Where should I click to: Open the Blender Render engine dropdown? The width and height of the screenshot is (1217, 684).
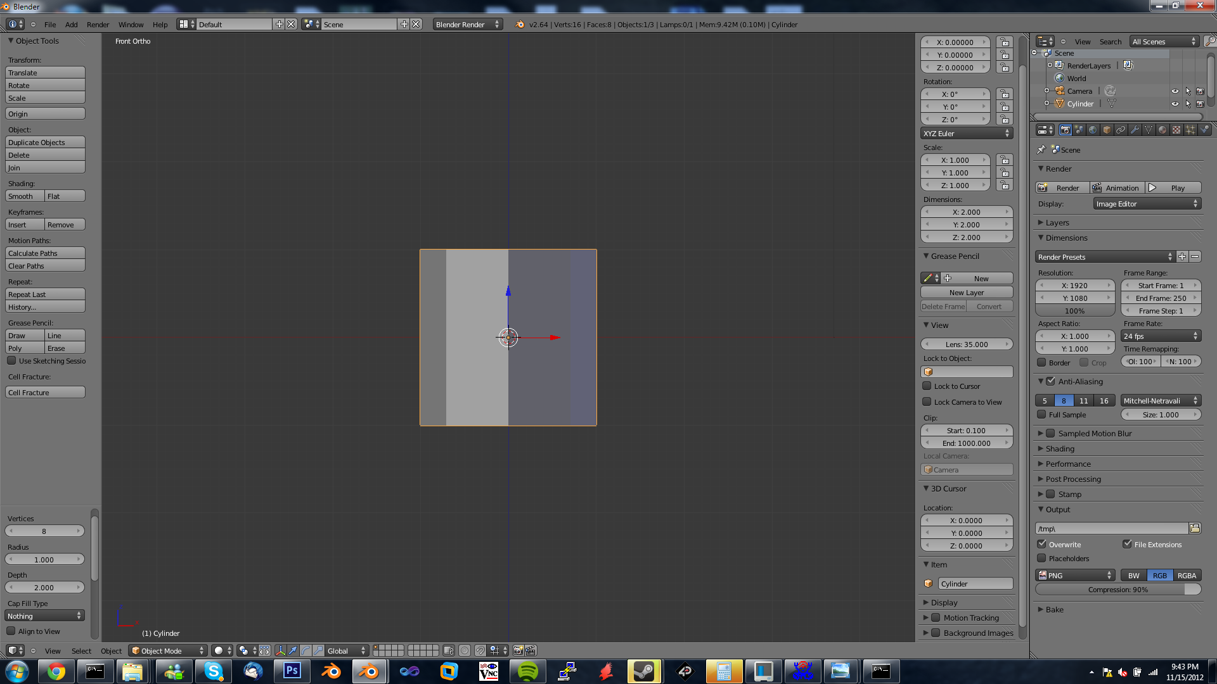[468, 24]
